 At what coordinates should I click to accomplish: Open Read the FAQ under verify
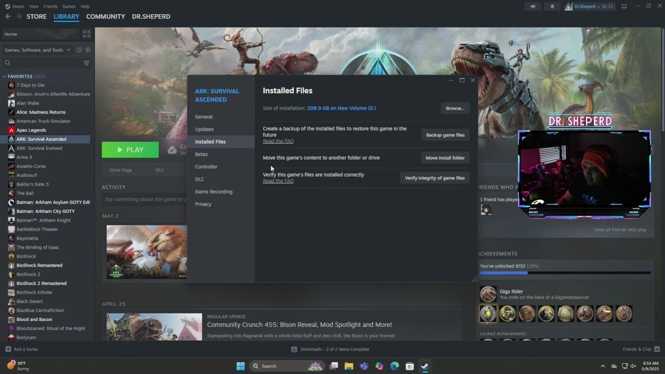coord(278,181)
